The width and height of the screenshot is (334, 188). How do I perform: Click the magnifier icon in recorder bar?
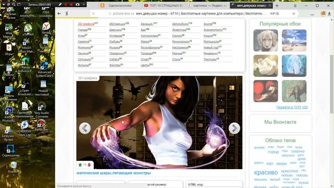click(x=14, y=4)
